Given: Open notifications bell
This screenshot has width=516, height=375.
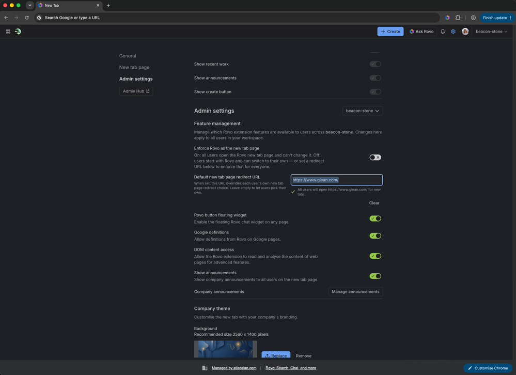Looking at the screenshot, I should 443,32.
